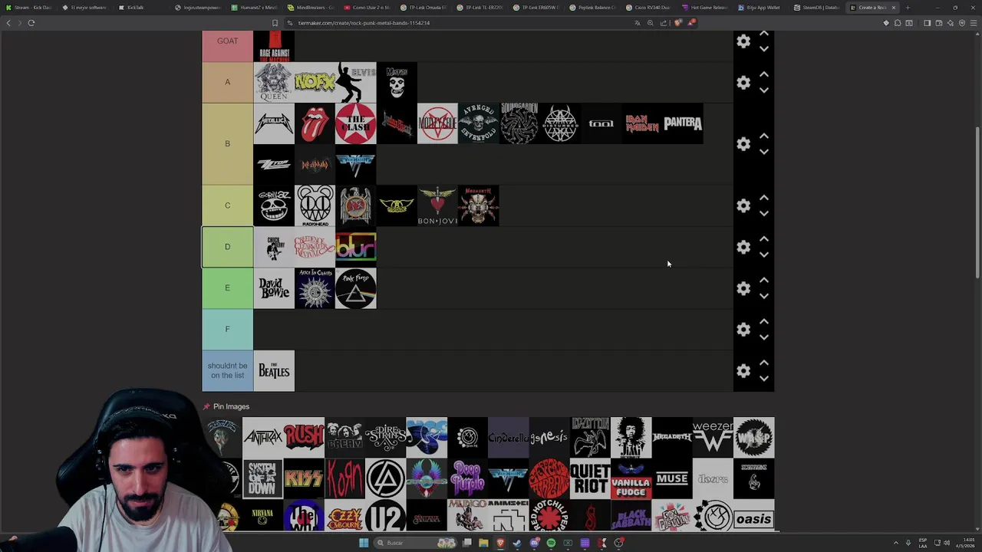Move E tier row up
Image resolution: width=982 pixels, height=552 pixels.
coord(764,280)
